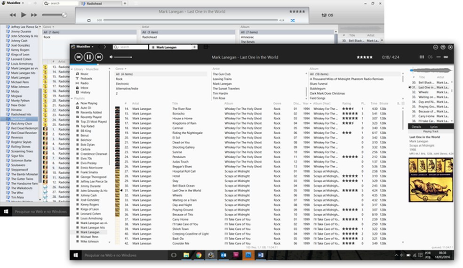The height and width of the screenshot is (268, 463).
Task: Filter artist by The Gun Club
Action: pos(222,74)
